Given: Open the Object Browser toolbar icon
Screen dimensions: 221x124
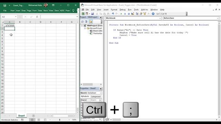Looking at the screenshot, I should 145,14.
